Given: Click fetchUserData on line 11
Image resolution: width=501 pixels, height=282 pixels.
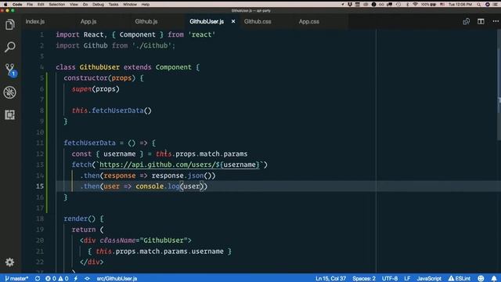Looking at the screenshot, I should tap(89, 143).
